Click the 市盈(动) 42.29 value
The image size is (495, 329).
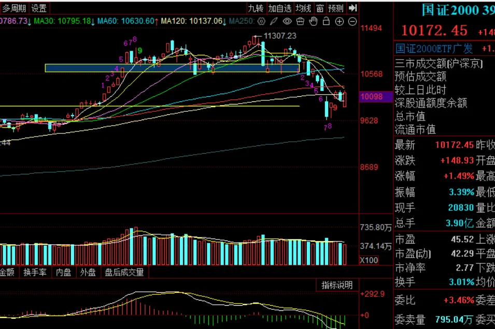point(462,253)
